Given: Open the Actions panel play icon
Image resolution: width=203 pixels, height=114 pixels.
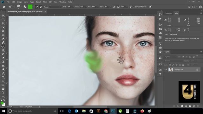Looking at the screenshot, I should (160, 19).
